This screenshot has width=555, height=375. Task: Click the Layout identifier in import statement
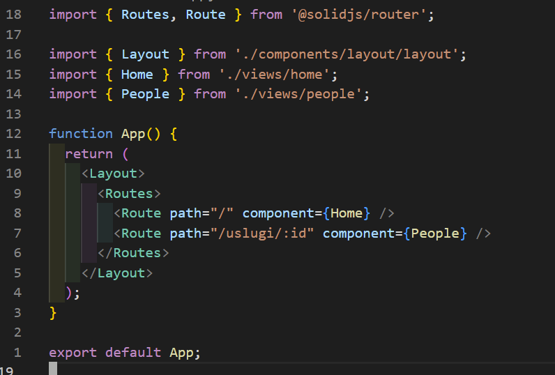coord(145,54)
